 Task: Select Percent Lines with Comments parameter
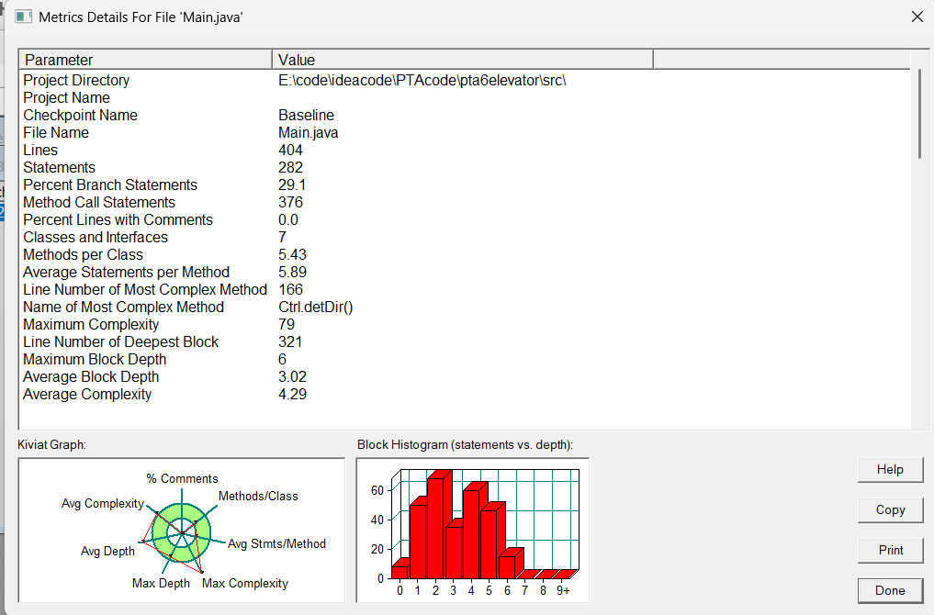(118, 219)
